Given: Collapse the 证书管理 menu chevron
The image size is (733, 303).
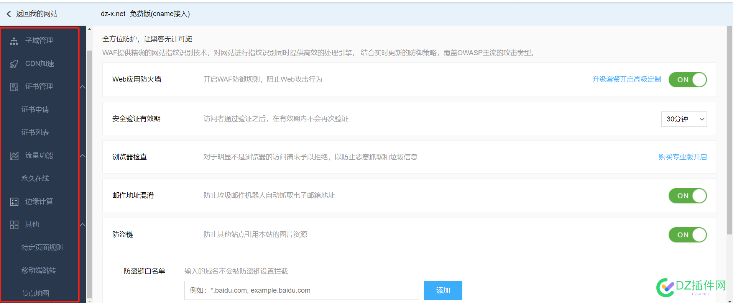Looking at the screenshot, I should (82, 87).
